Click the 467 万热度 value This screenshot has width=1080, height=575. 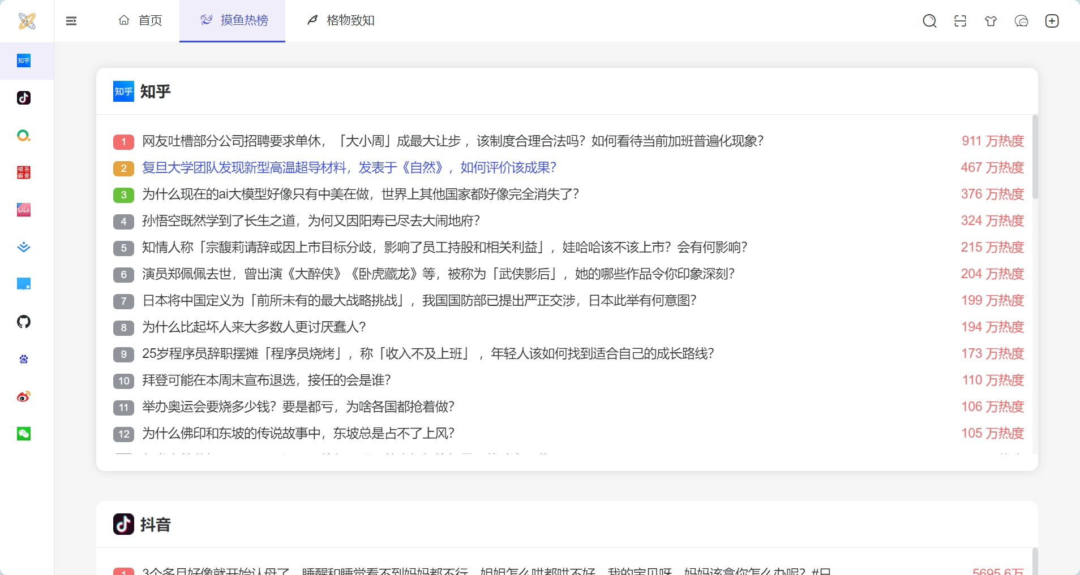[x=992, y=167]
